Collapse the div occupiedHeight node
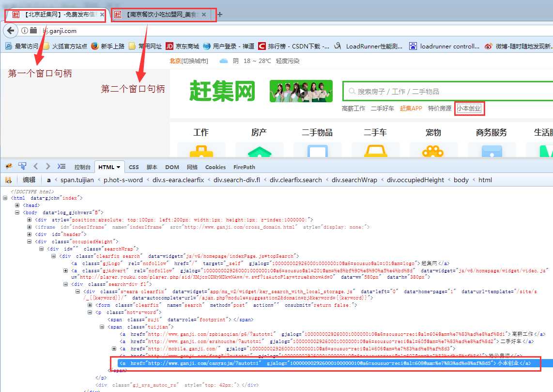The width and height of the screenshot is (553, 392). click(29, 242)
